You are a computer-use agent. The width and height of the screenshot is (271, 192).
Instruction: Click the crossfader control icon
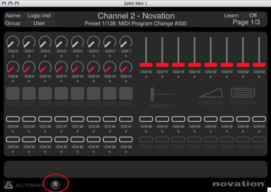162,94
